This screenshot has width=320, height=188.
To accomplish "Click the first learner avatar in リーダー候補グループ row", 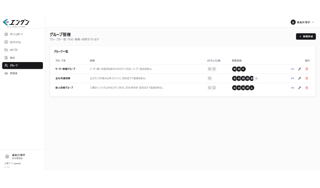I will coord(234,69).
